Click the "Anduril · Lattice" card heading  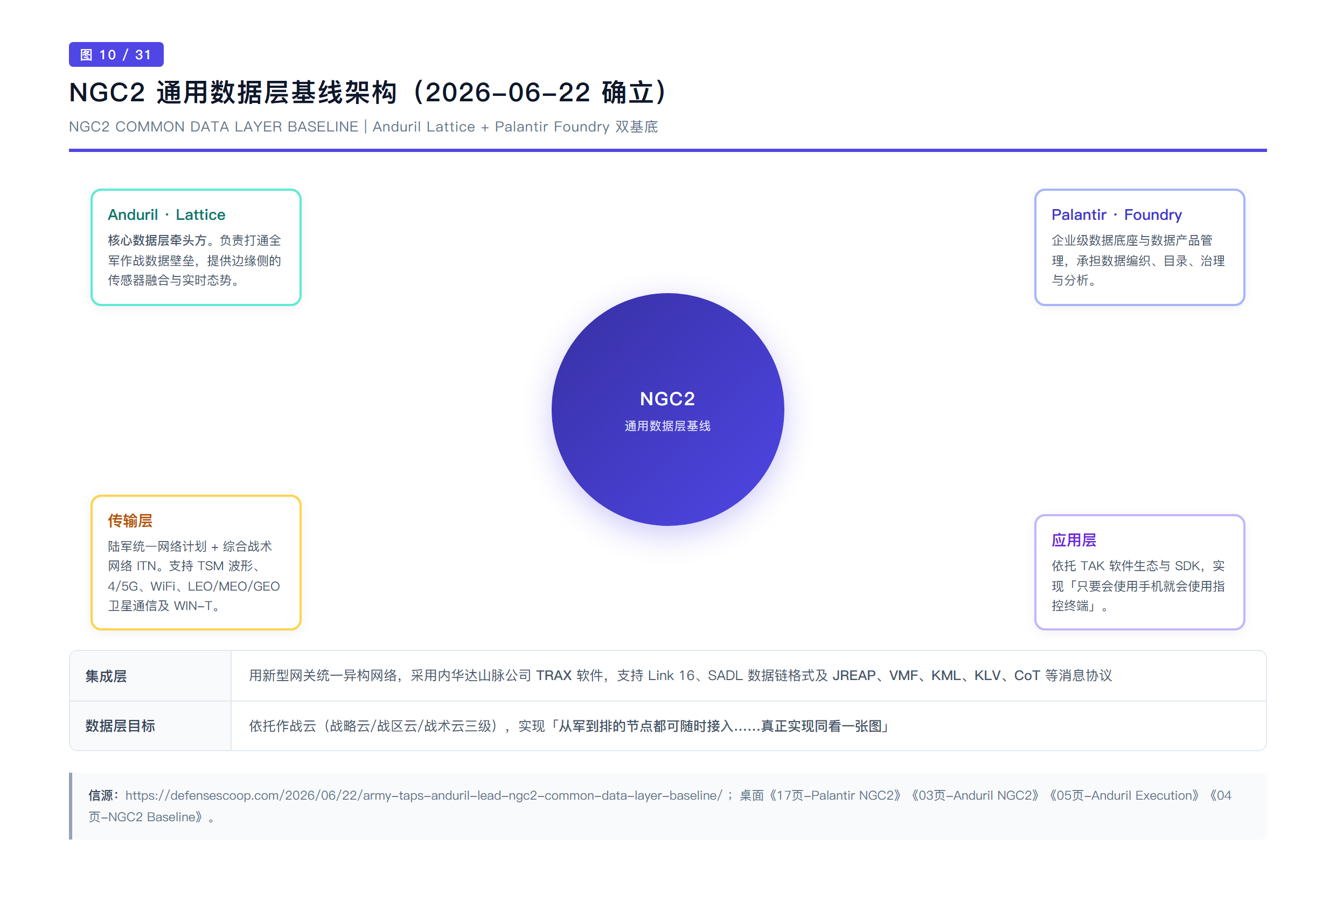(x=166, y=214)
